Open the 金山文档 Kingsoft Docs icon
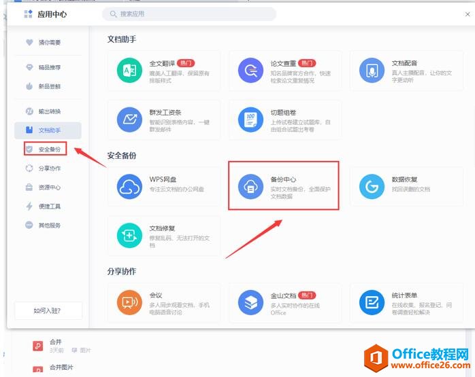 coord(250,302)
